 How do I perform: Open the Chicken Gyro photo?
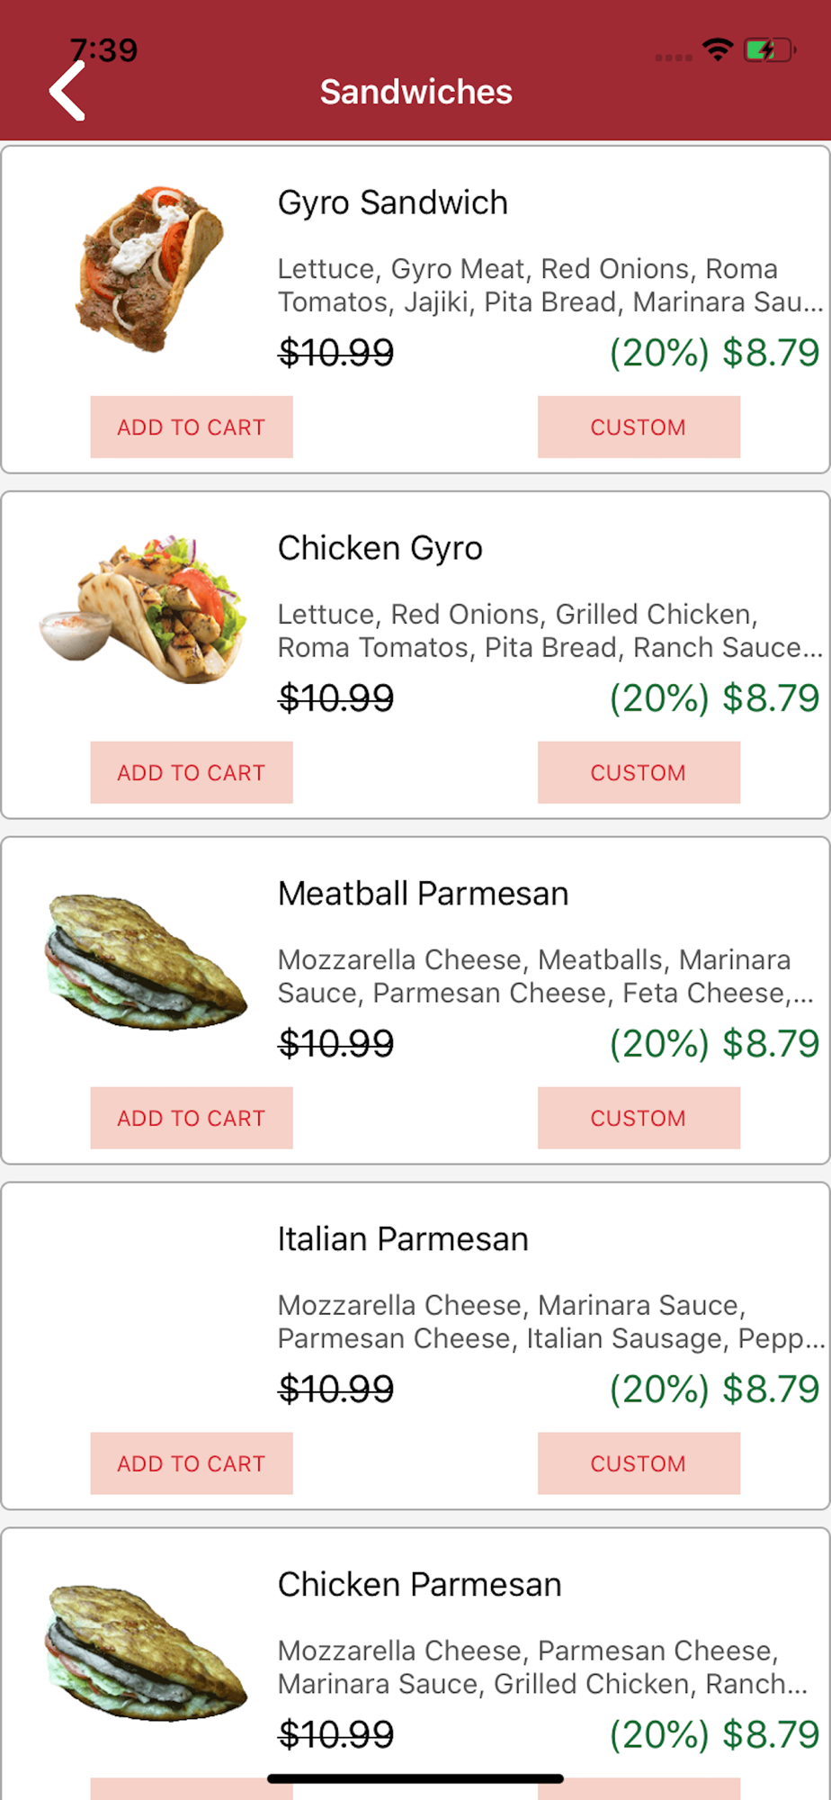point(144,609)
